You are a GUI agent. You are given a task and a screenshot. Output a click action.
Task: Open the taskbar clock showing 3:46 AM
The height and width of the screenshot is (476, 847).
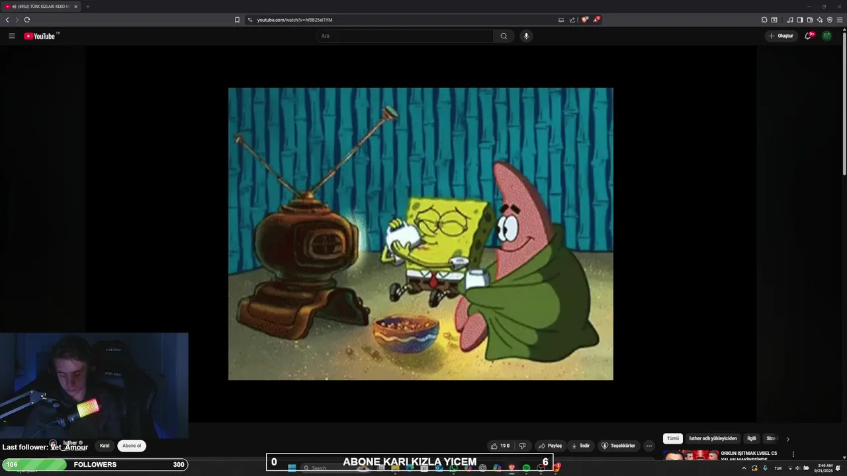click(x=825, y=468)
